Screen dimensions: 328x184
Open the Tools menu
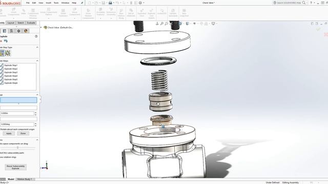tap(56, 3)
